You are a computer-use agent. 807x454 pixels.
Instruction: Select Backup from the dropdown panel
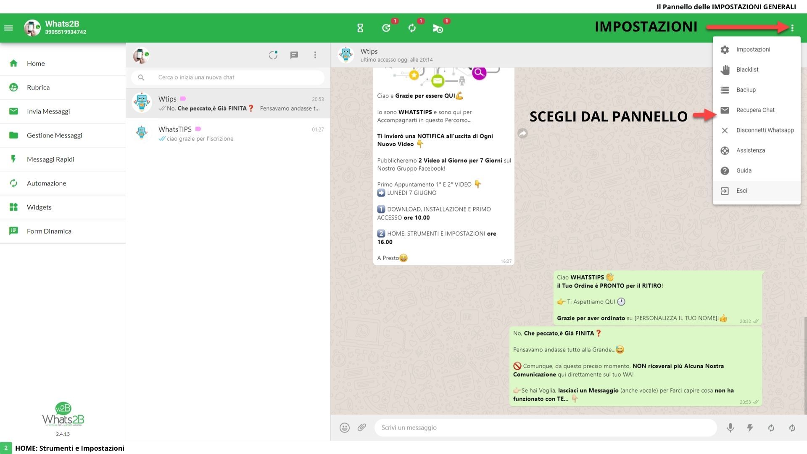click(757, 90)
